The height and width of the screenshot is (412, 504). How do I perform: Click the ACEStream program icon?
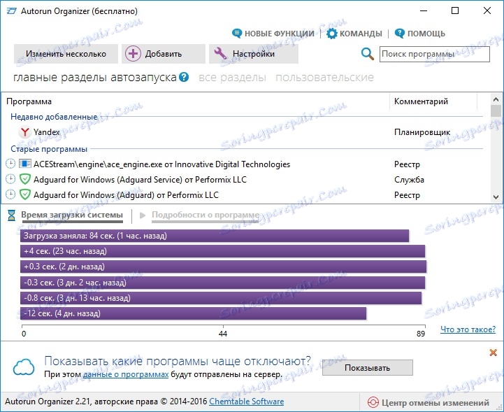click(24, 164)
